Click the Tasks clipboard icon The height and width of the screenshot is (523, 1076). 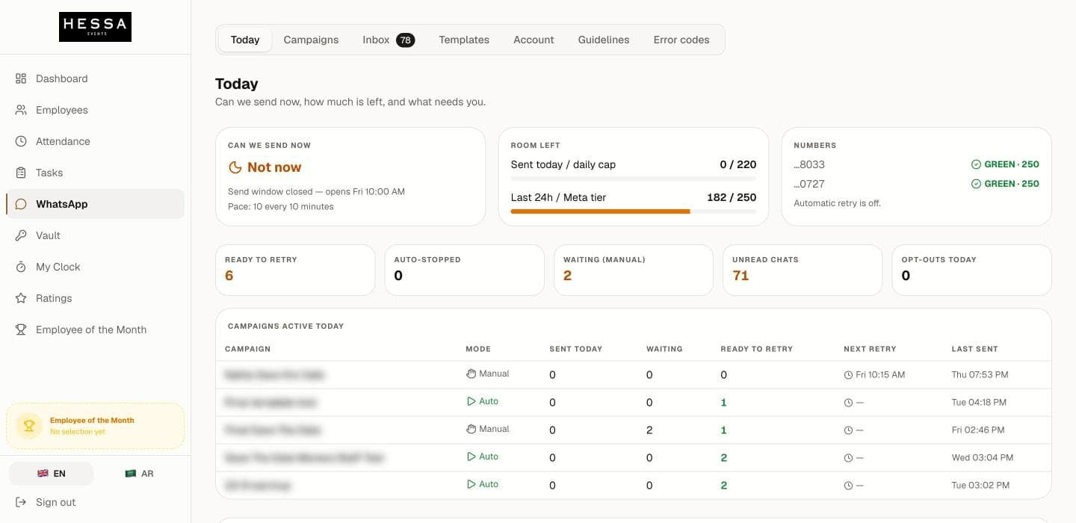point(21,173)
